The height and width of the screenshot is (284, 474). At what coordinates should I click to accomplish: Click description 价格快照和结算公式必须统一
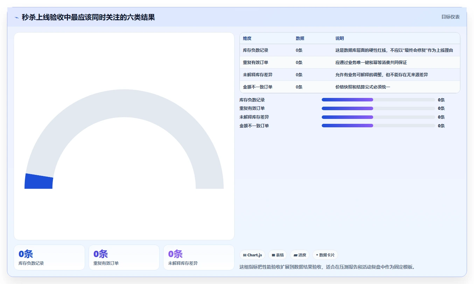(x=363, y=87)
